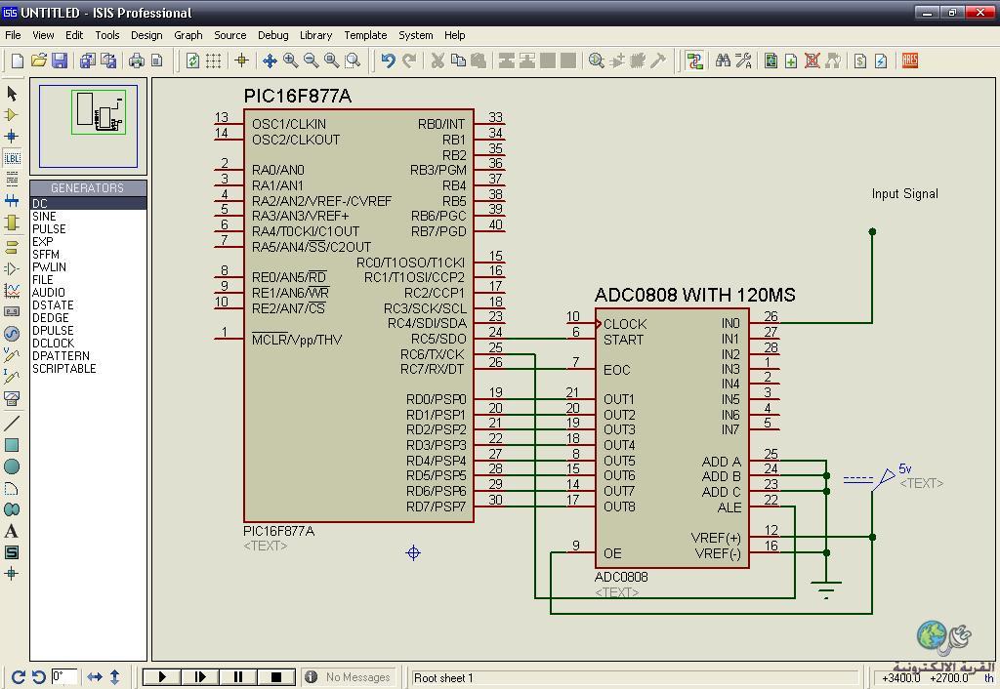Click the pan/center view tool
Image resolution: width=1000 pixels, height=689 pixels.
[x=270, y=61]
